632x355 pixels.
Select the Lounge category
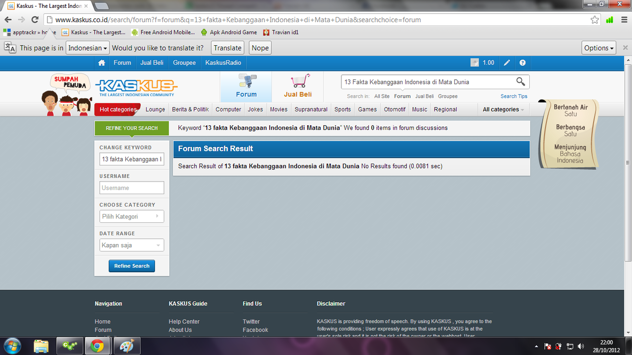coord(156,109)
